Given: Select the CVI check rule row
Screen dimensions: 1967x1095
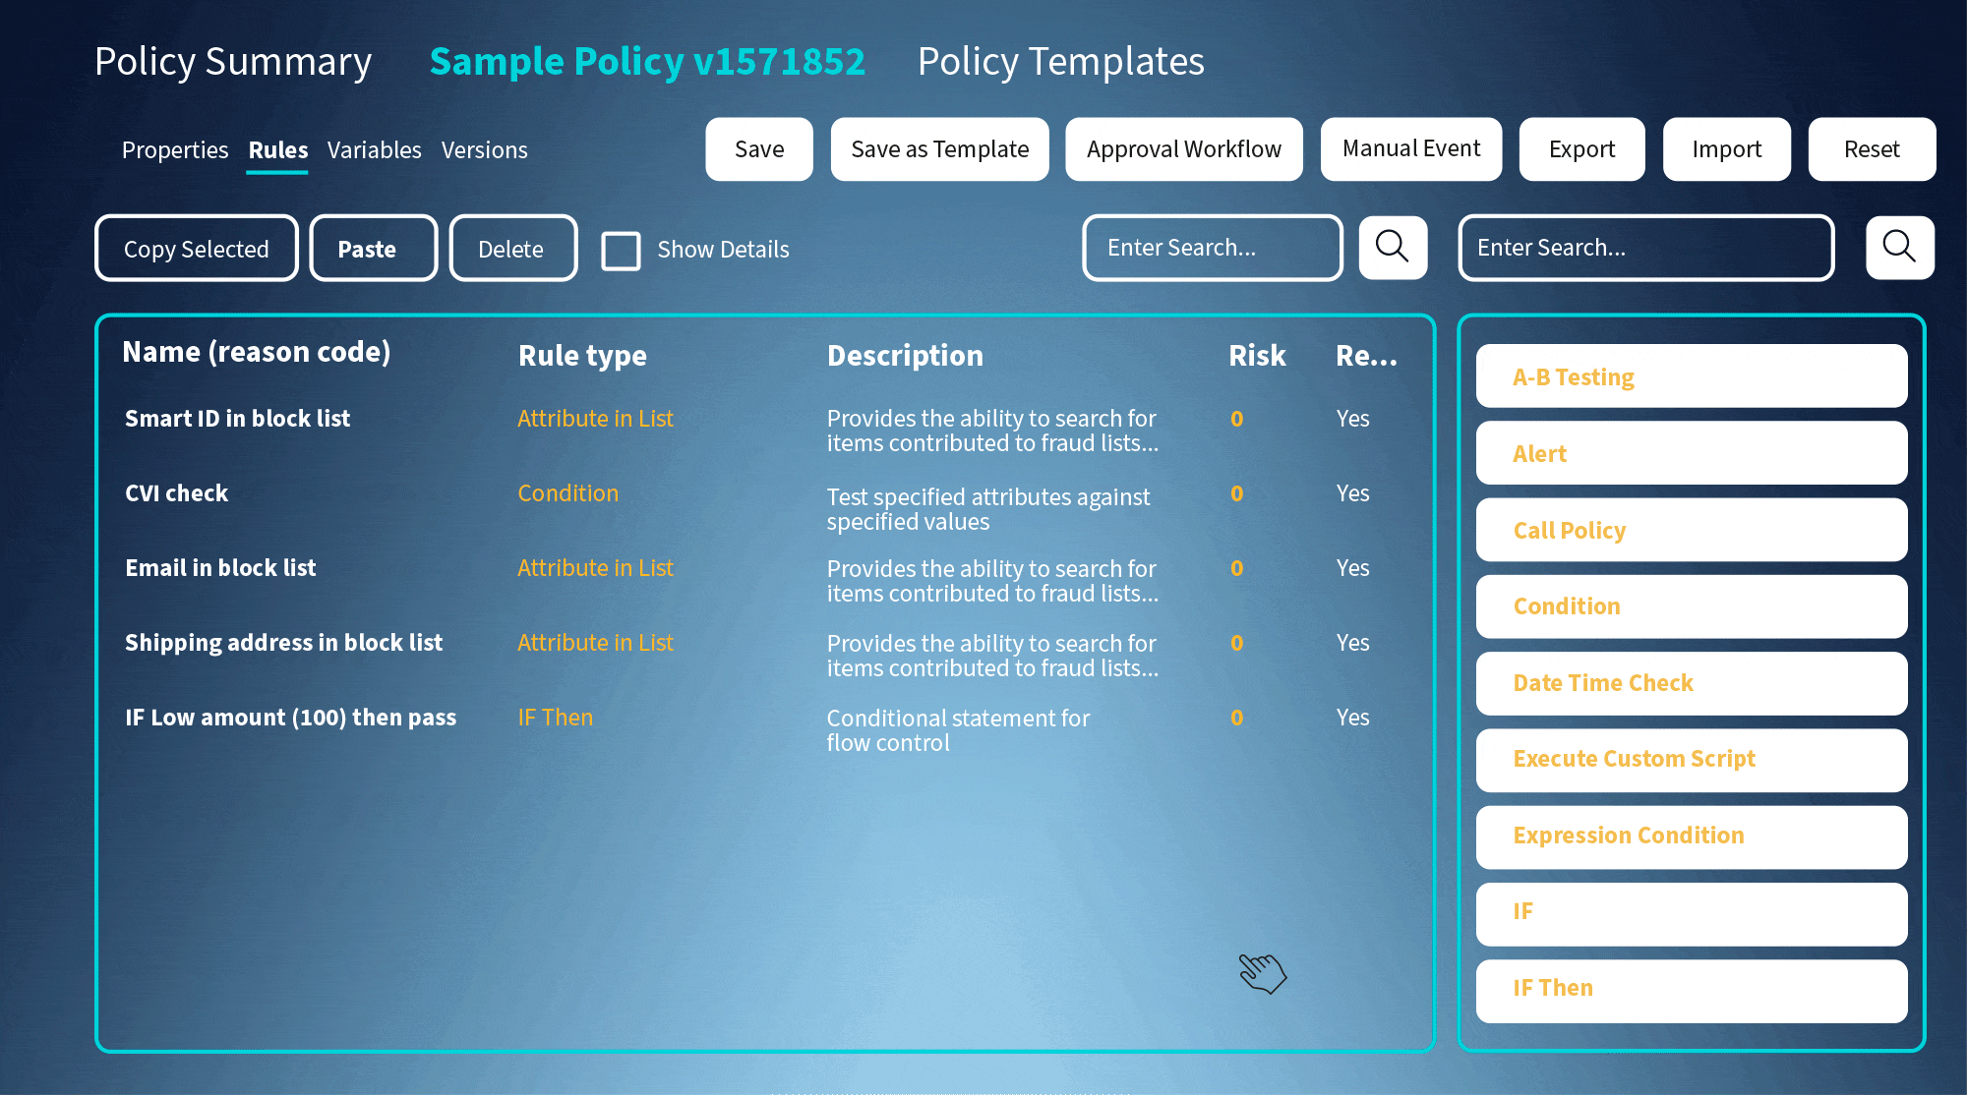Looking at the screenshot, I should click(x=177, y=493).
